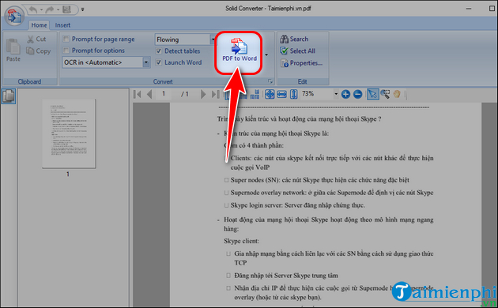Select the arrow pointer selection tool
The width and height of the screenshot is (498, 308).
click(x=372, y=94)
